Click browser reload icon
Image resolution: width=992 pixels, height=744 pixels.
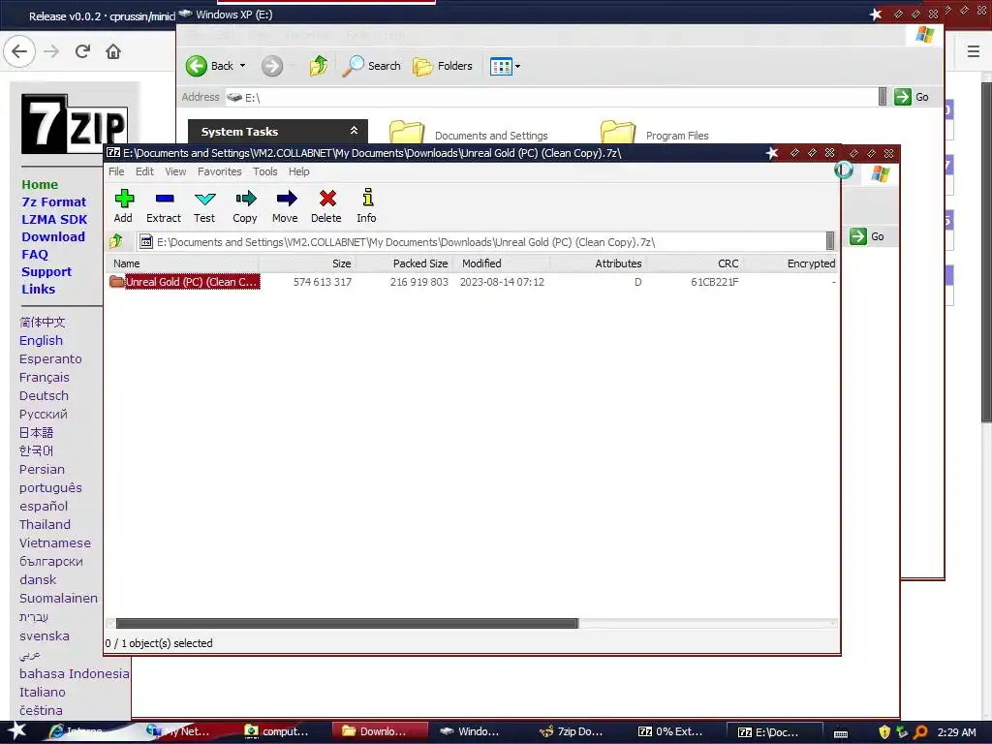[x=82, y=51]
